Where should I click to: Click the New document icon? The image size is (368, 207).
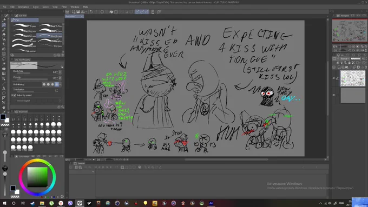(x=74, y=12)
